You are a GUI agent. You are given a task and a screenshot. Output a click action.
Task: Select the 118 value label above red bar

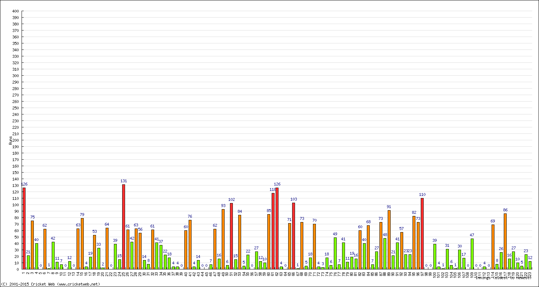(273, 189)
